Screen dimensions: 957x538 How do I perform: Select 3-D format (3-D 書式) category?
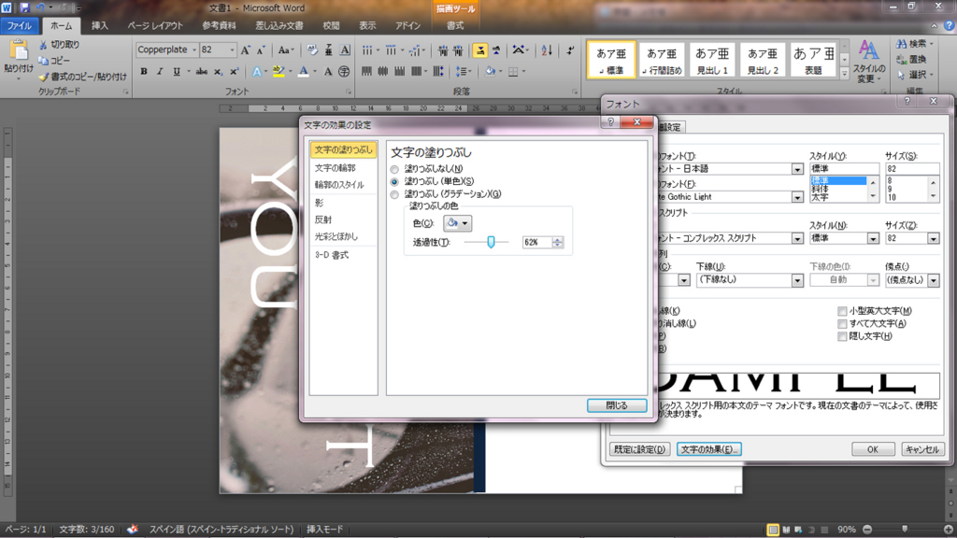click(x=343, y=255)
